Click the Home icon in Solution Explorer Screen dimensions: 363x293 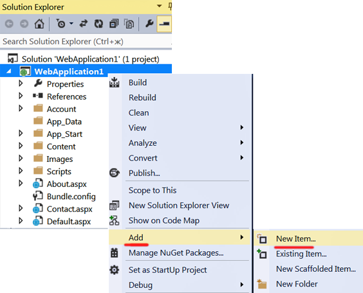tap(39, 24)
